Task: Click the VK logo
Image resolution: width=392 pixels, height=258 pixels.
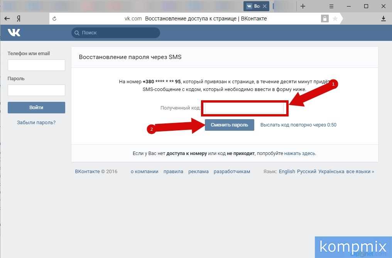Action: pyautogui.click(x=14, y=32)
